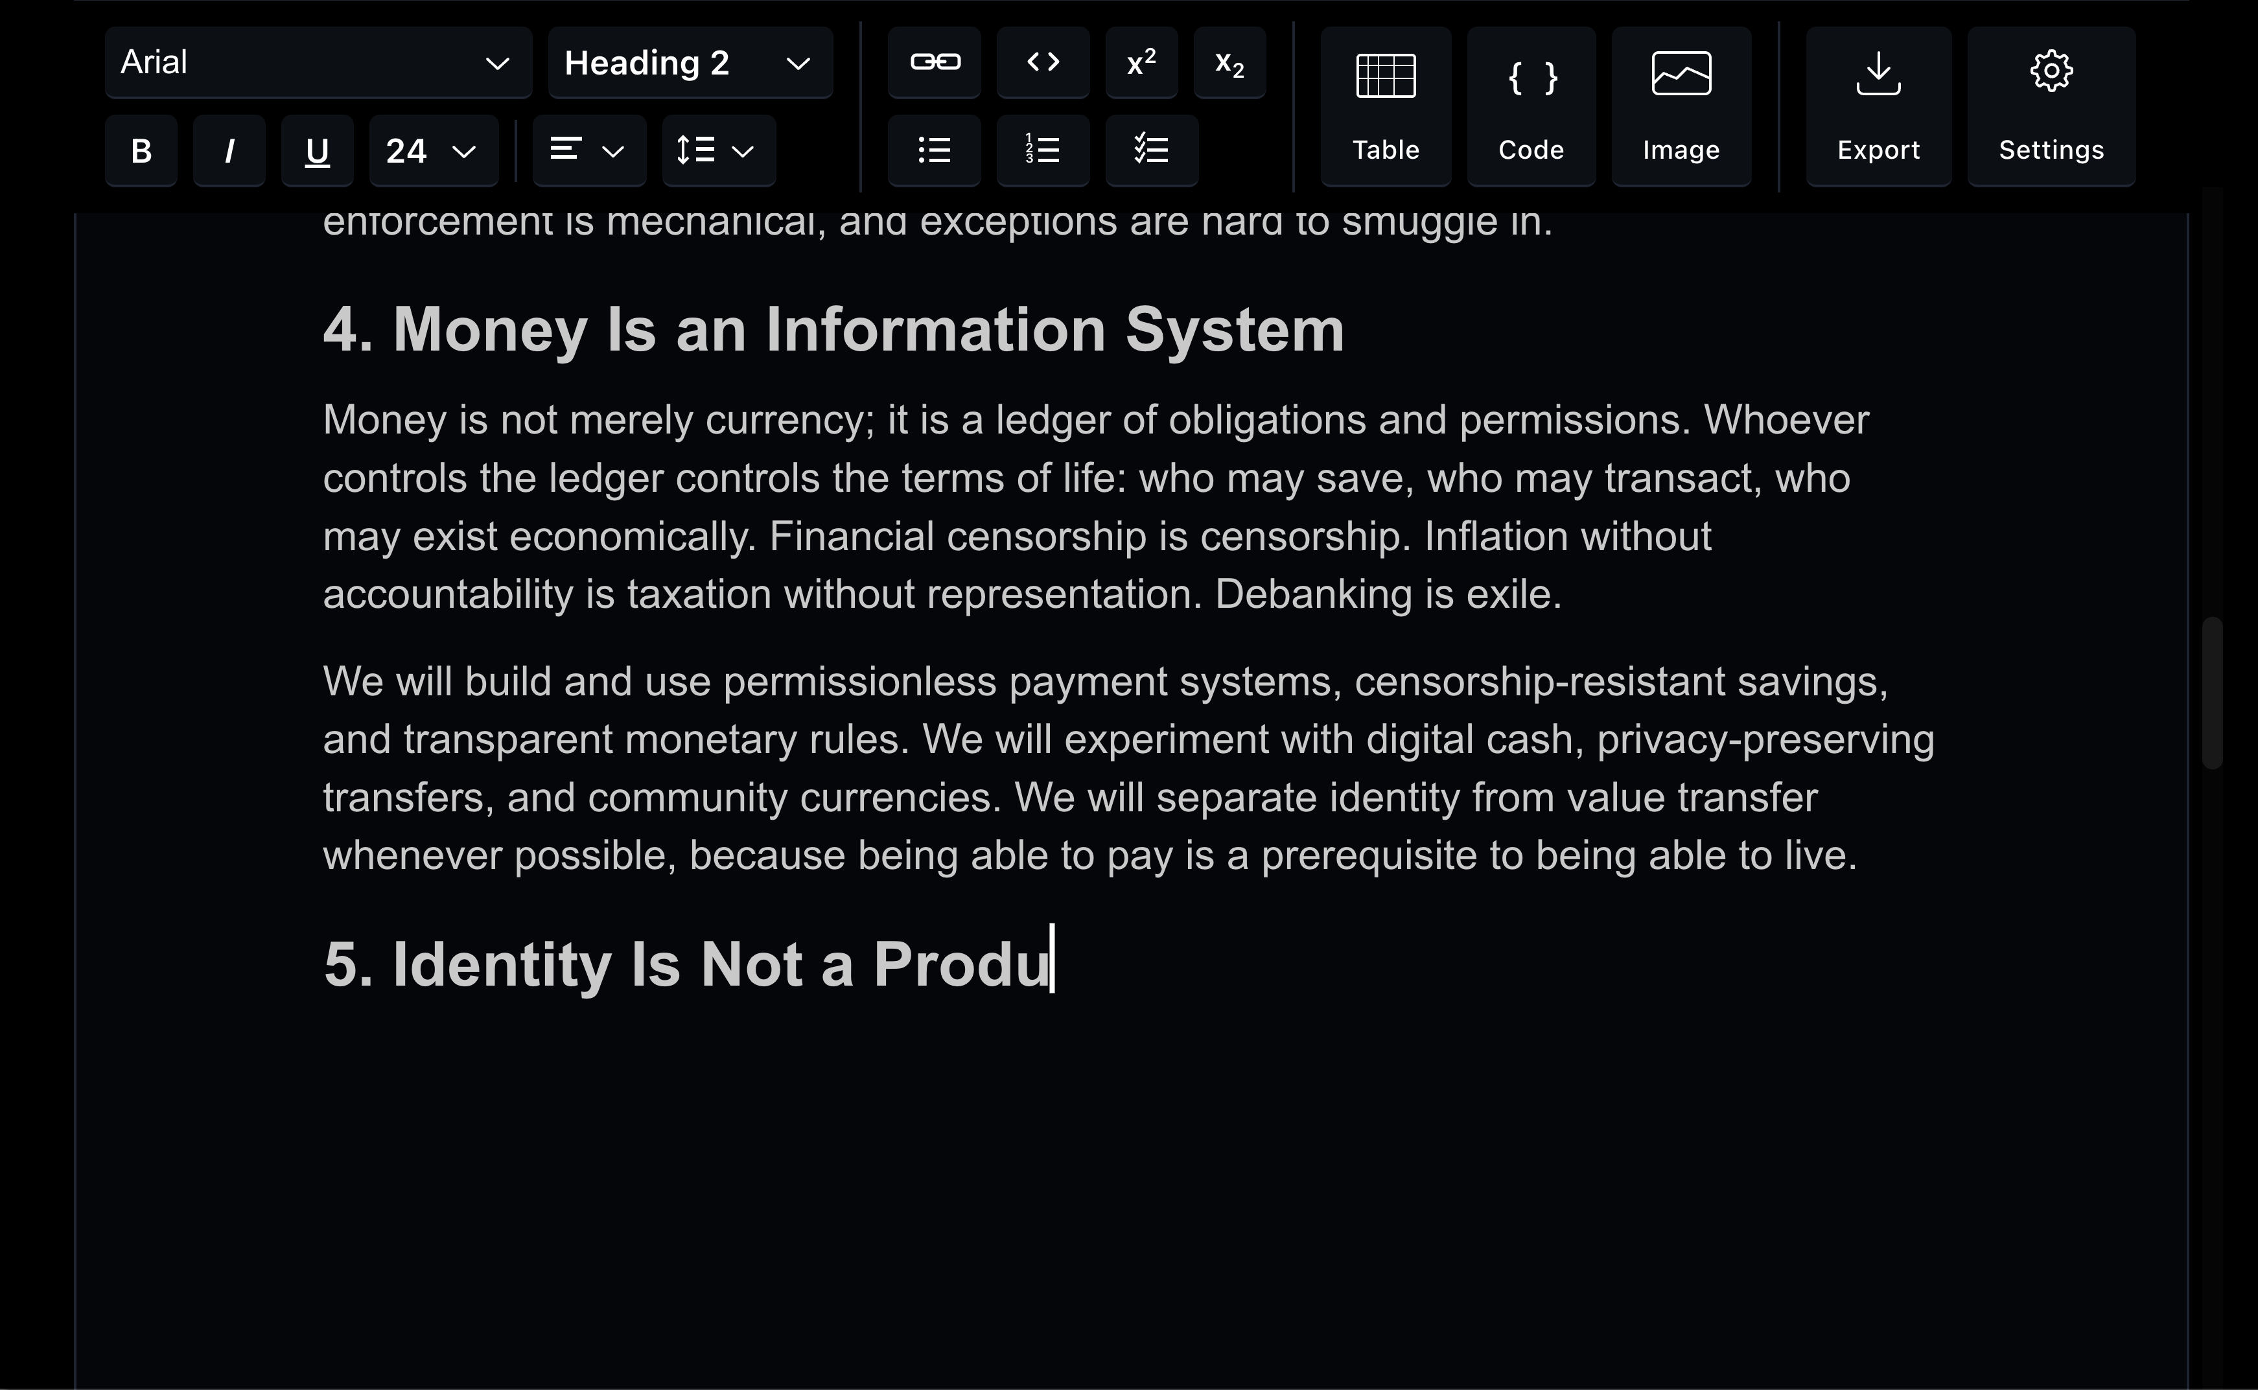Insert a hyperlink with the link icon
This screenshot has width=2258, height=1390.
[x=934, y=62]
